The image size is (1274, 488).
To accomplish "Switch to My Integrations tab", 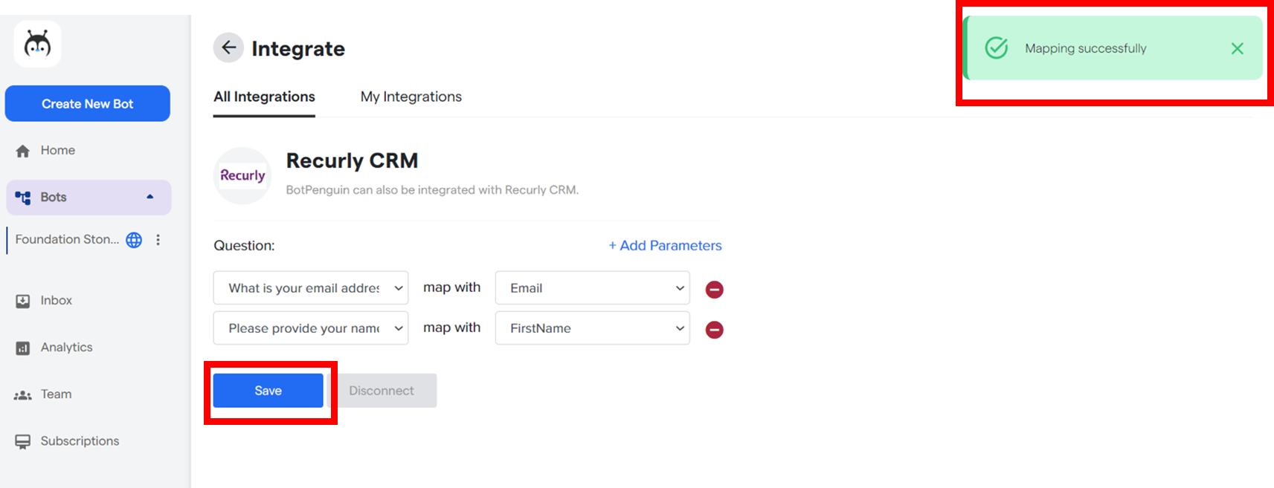I will pyautogui.click(x=411, y=97).
